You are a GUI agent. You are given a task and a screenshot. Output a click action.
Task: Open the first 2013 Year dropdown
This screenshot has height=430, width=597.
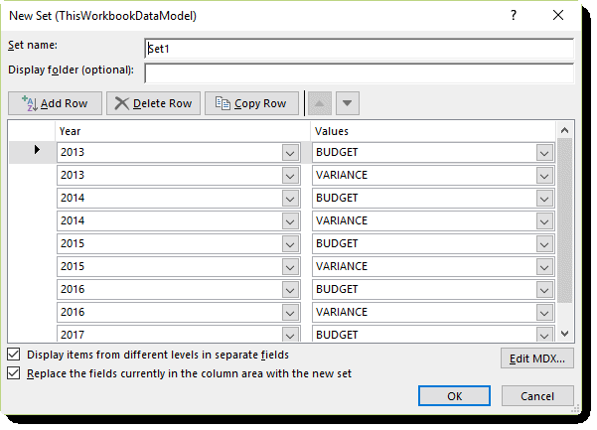click(x=290, y=153)
